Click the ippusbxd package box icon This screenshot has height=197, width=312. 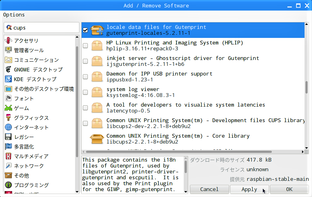pyautogui.click(x=97, y=76)
